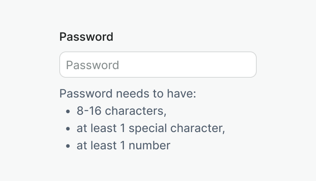Click the word "needs" in the helper text
This screenshot has width=316, height=181.
pyautogui.click(x=131, y=94)
